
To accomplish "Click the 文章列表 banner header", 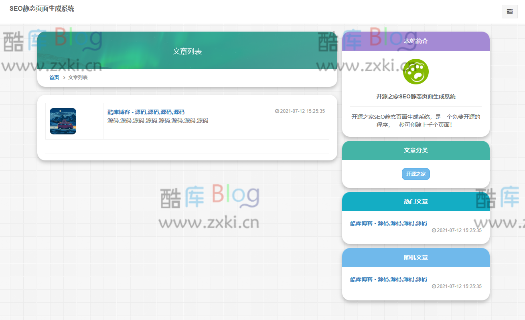I will (x=187, y=51).
